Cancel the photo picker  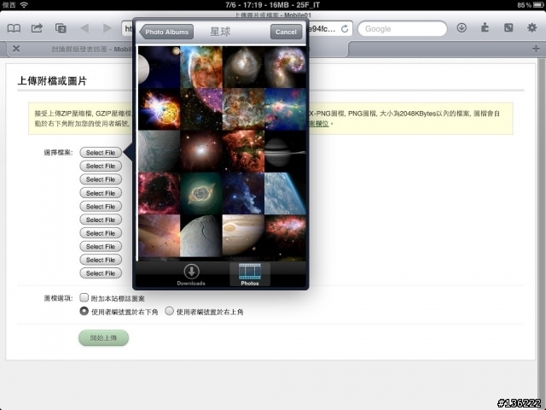point(286,32)
